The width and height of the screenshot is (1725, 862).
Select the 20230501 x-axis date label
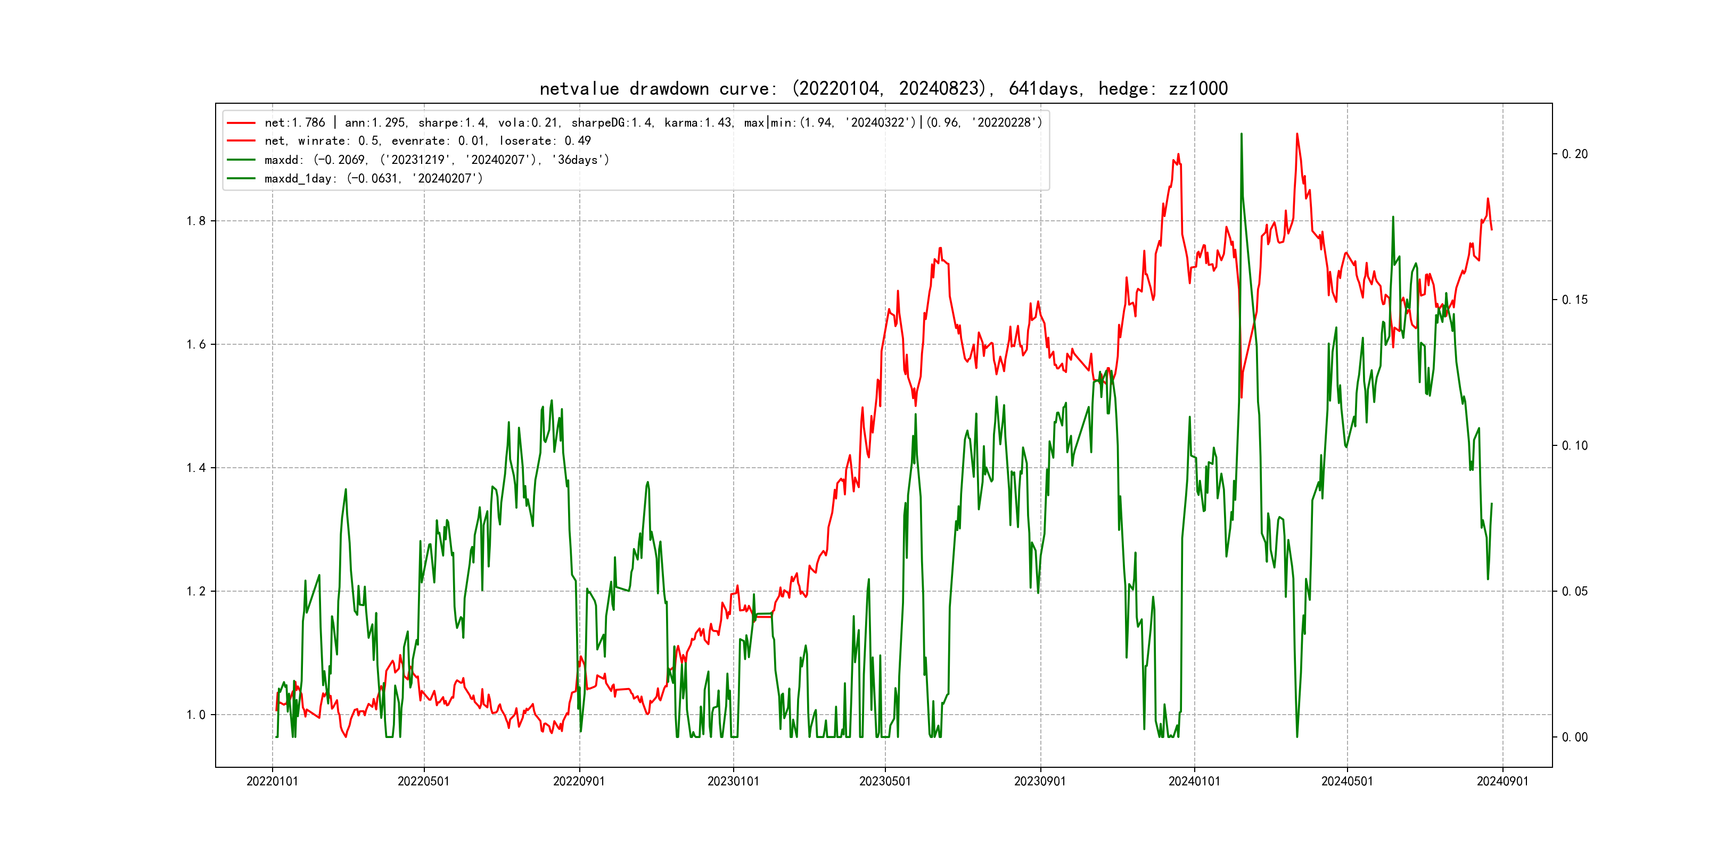[x=885, y=782]
